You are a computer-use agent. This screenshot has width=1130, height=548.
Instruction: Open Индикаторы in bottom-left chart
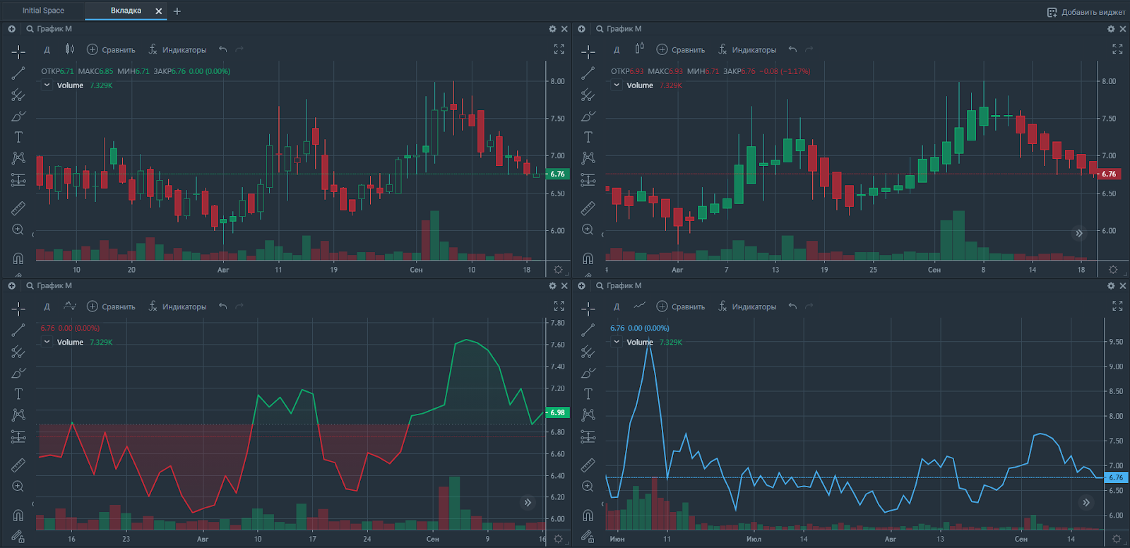point(177,306)
